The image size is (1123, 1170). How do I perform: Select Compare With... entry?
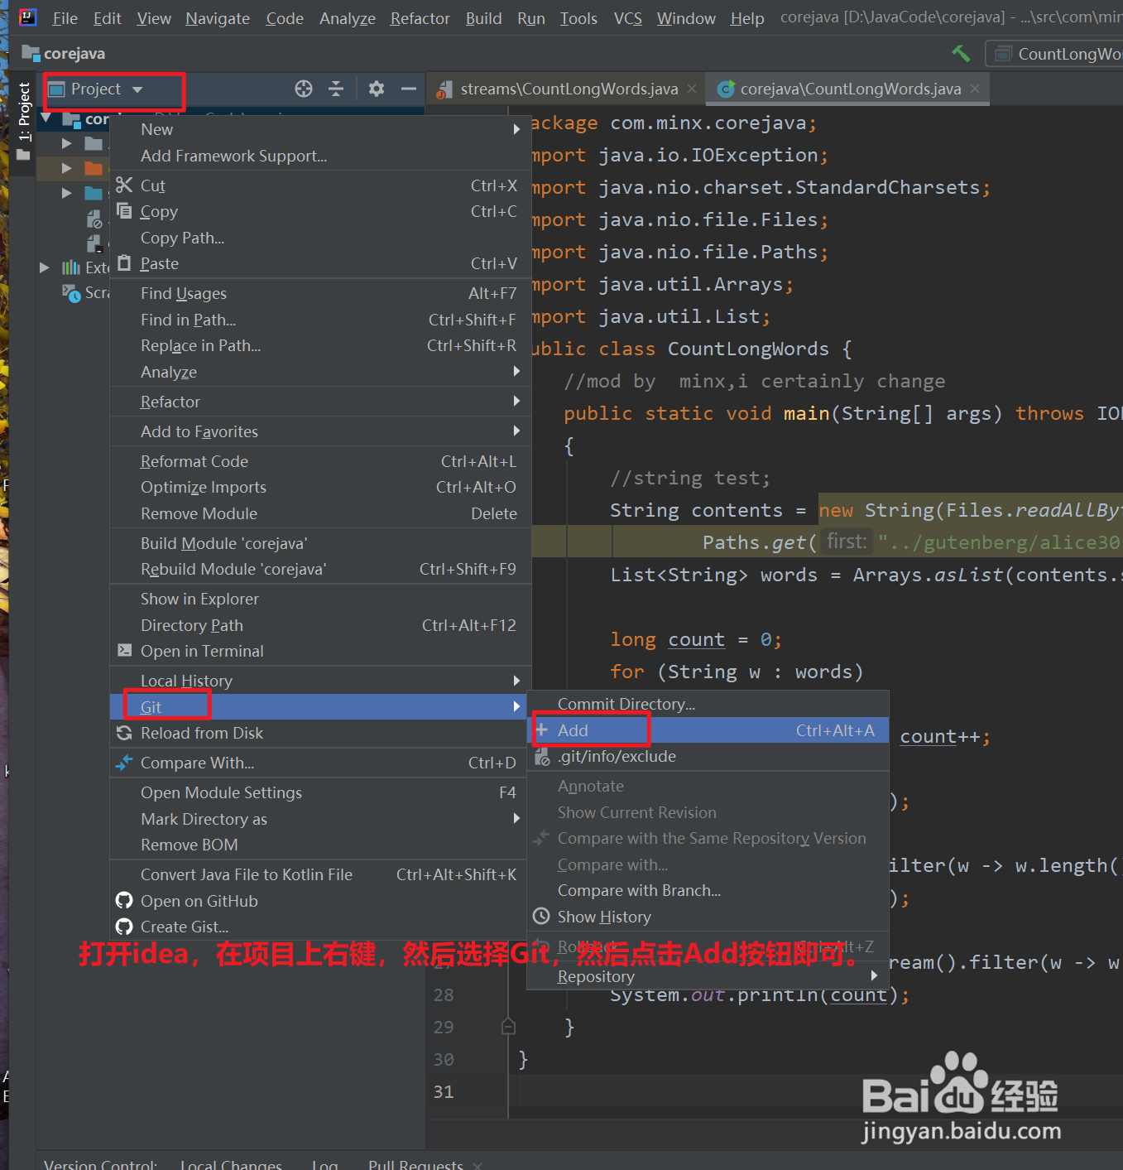(320, 763)
